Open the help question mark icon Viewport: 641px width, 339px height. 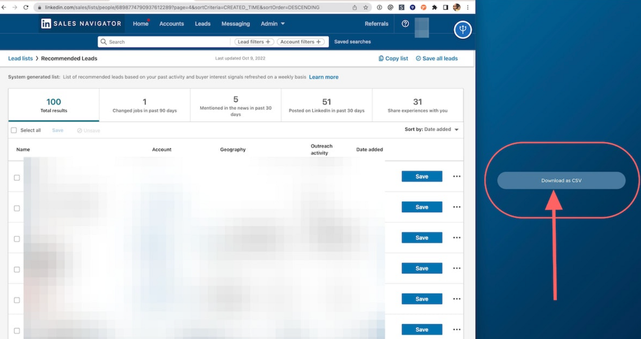pos(405,23)
